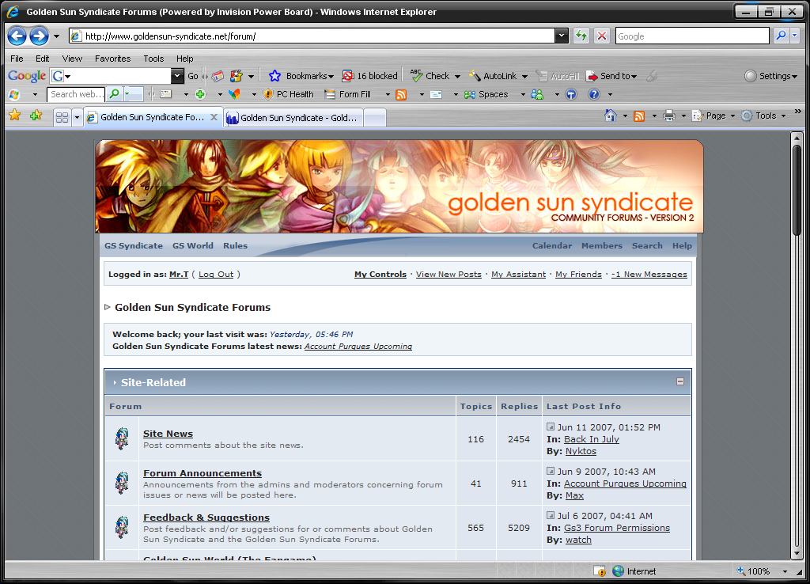Click the Spaces people icon
810x584 pixels.
coord(470,95)
